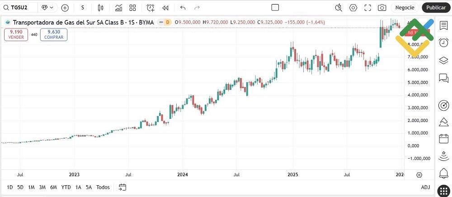Open the alerts clock sidebar icon
The height and width of the screenshot is (197, 452).
[443, 42]
